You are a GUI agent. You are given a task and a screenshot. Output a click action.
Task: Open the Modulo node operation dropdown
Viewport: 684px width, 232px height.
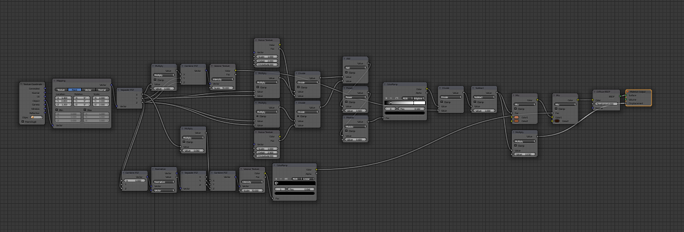tap(356, 126)
